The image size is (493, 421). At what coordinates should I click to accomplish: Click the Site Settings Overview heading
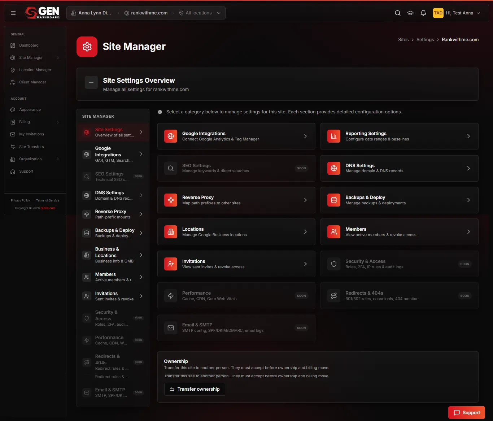(x=139, y=81)
